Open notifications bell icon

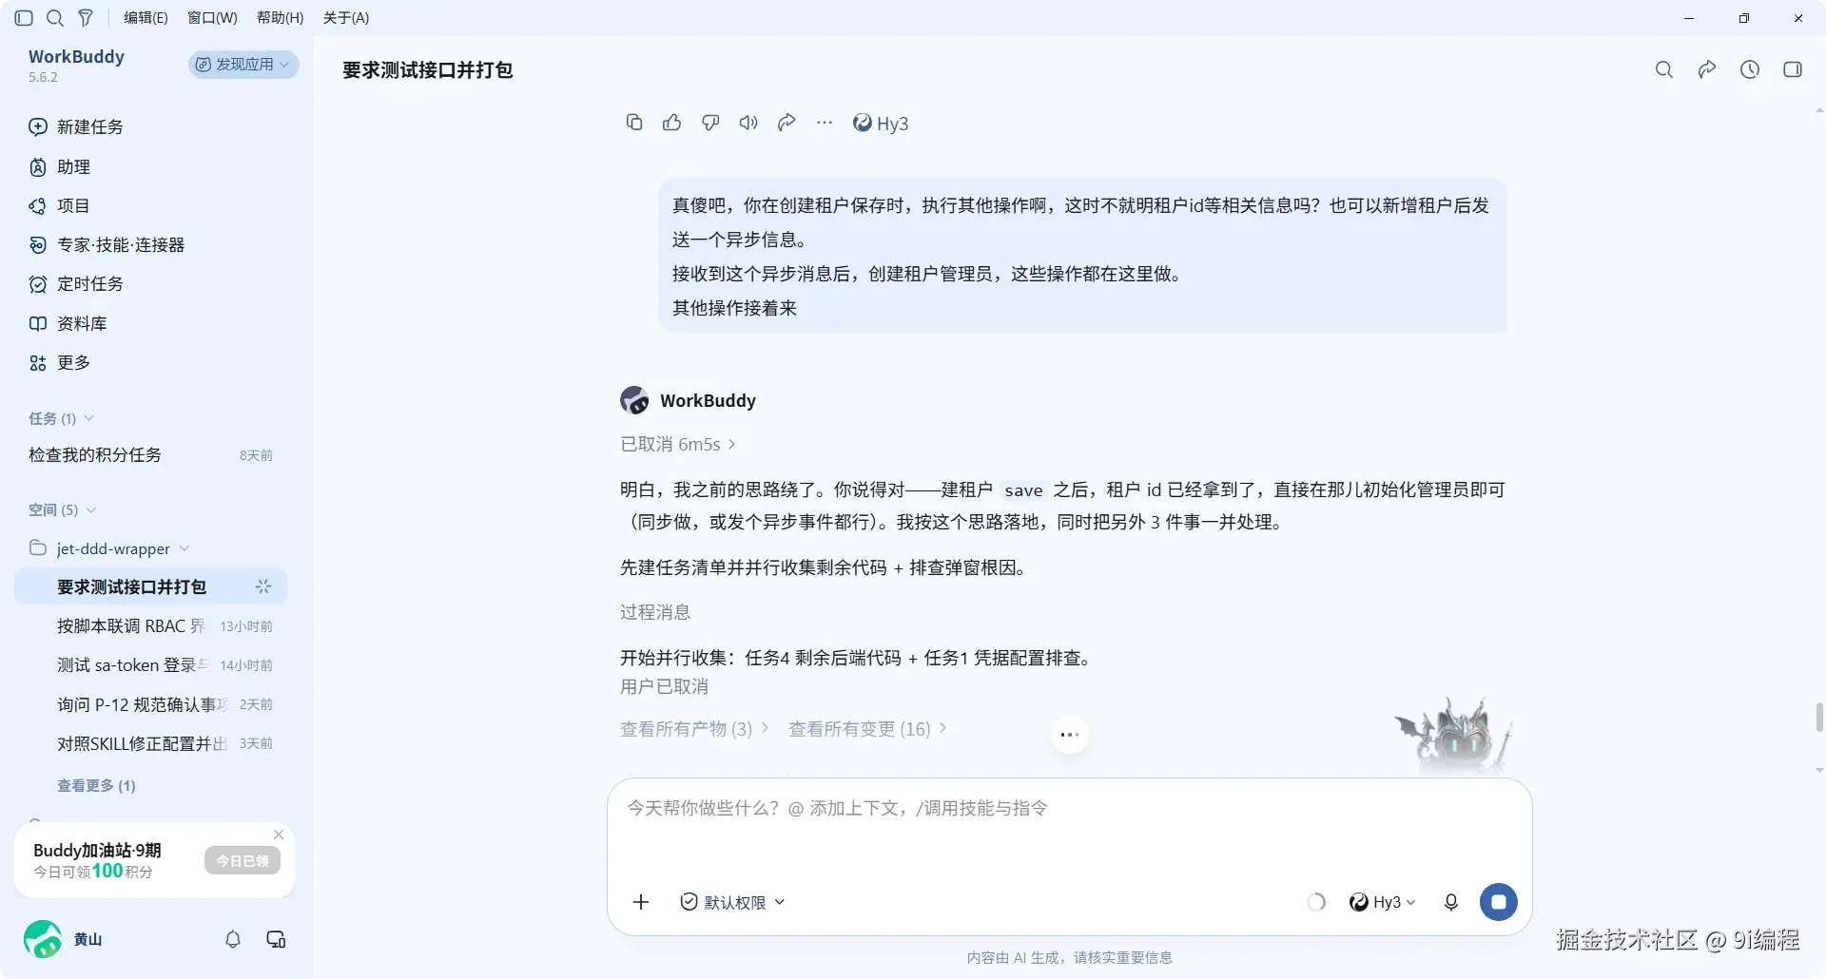tap(233, 939)
